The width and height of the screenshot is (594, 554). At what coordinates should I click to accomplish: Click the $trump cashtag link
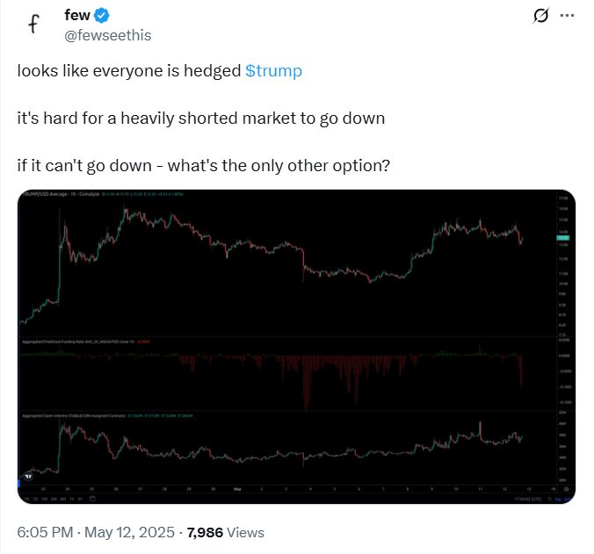click(273, 71)
